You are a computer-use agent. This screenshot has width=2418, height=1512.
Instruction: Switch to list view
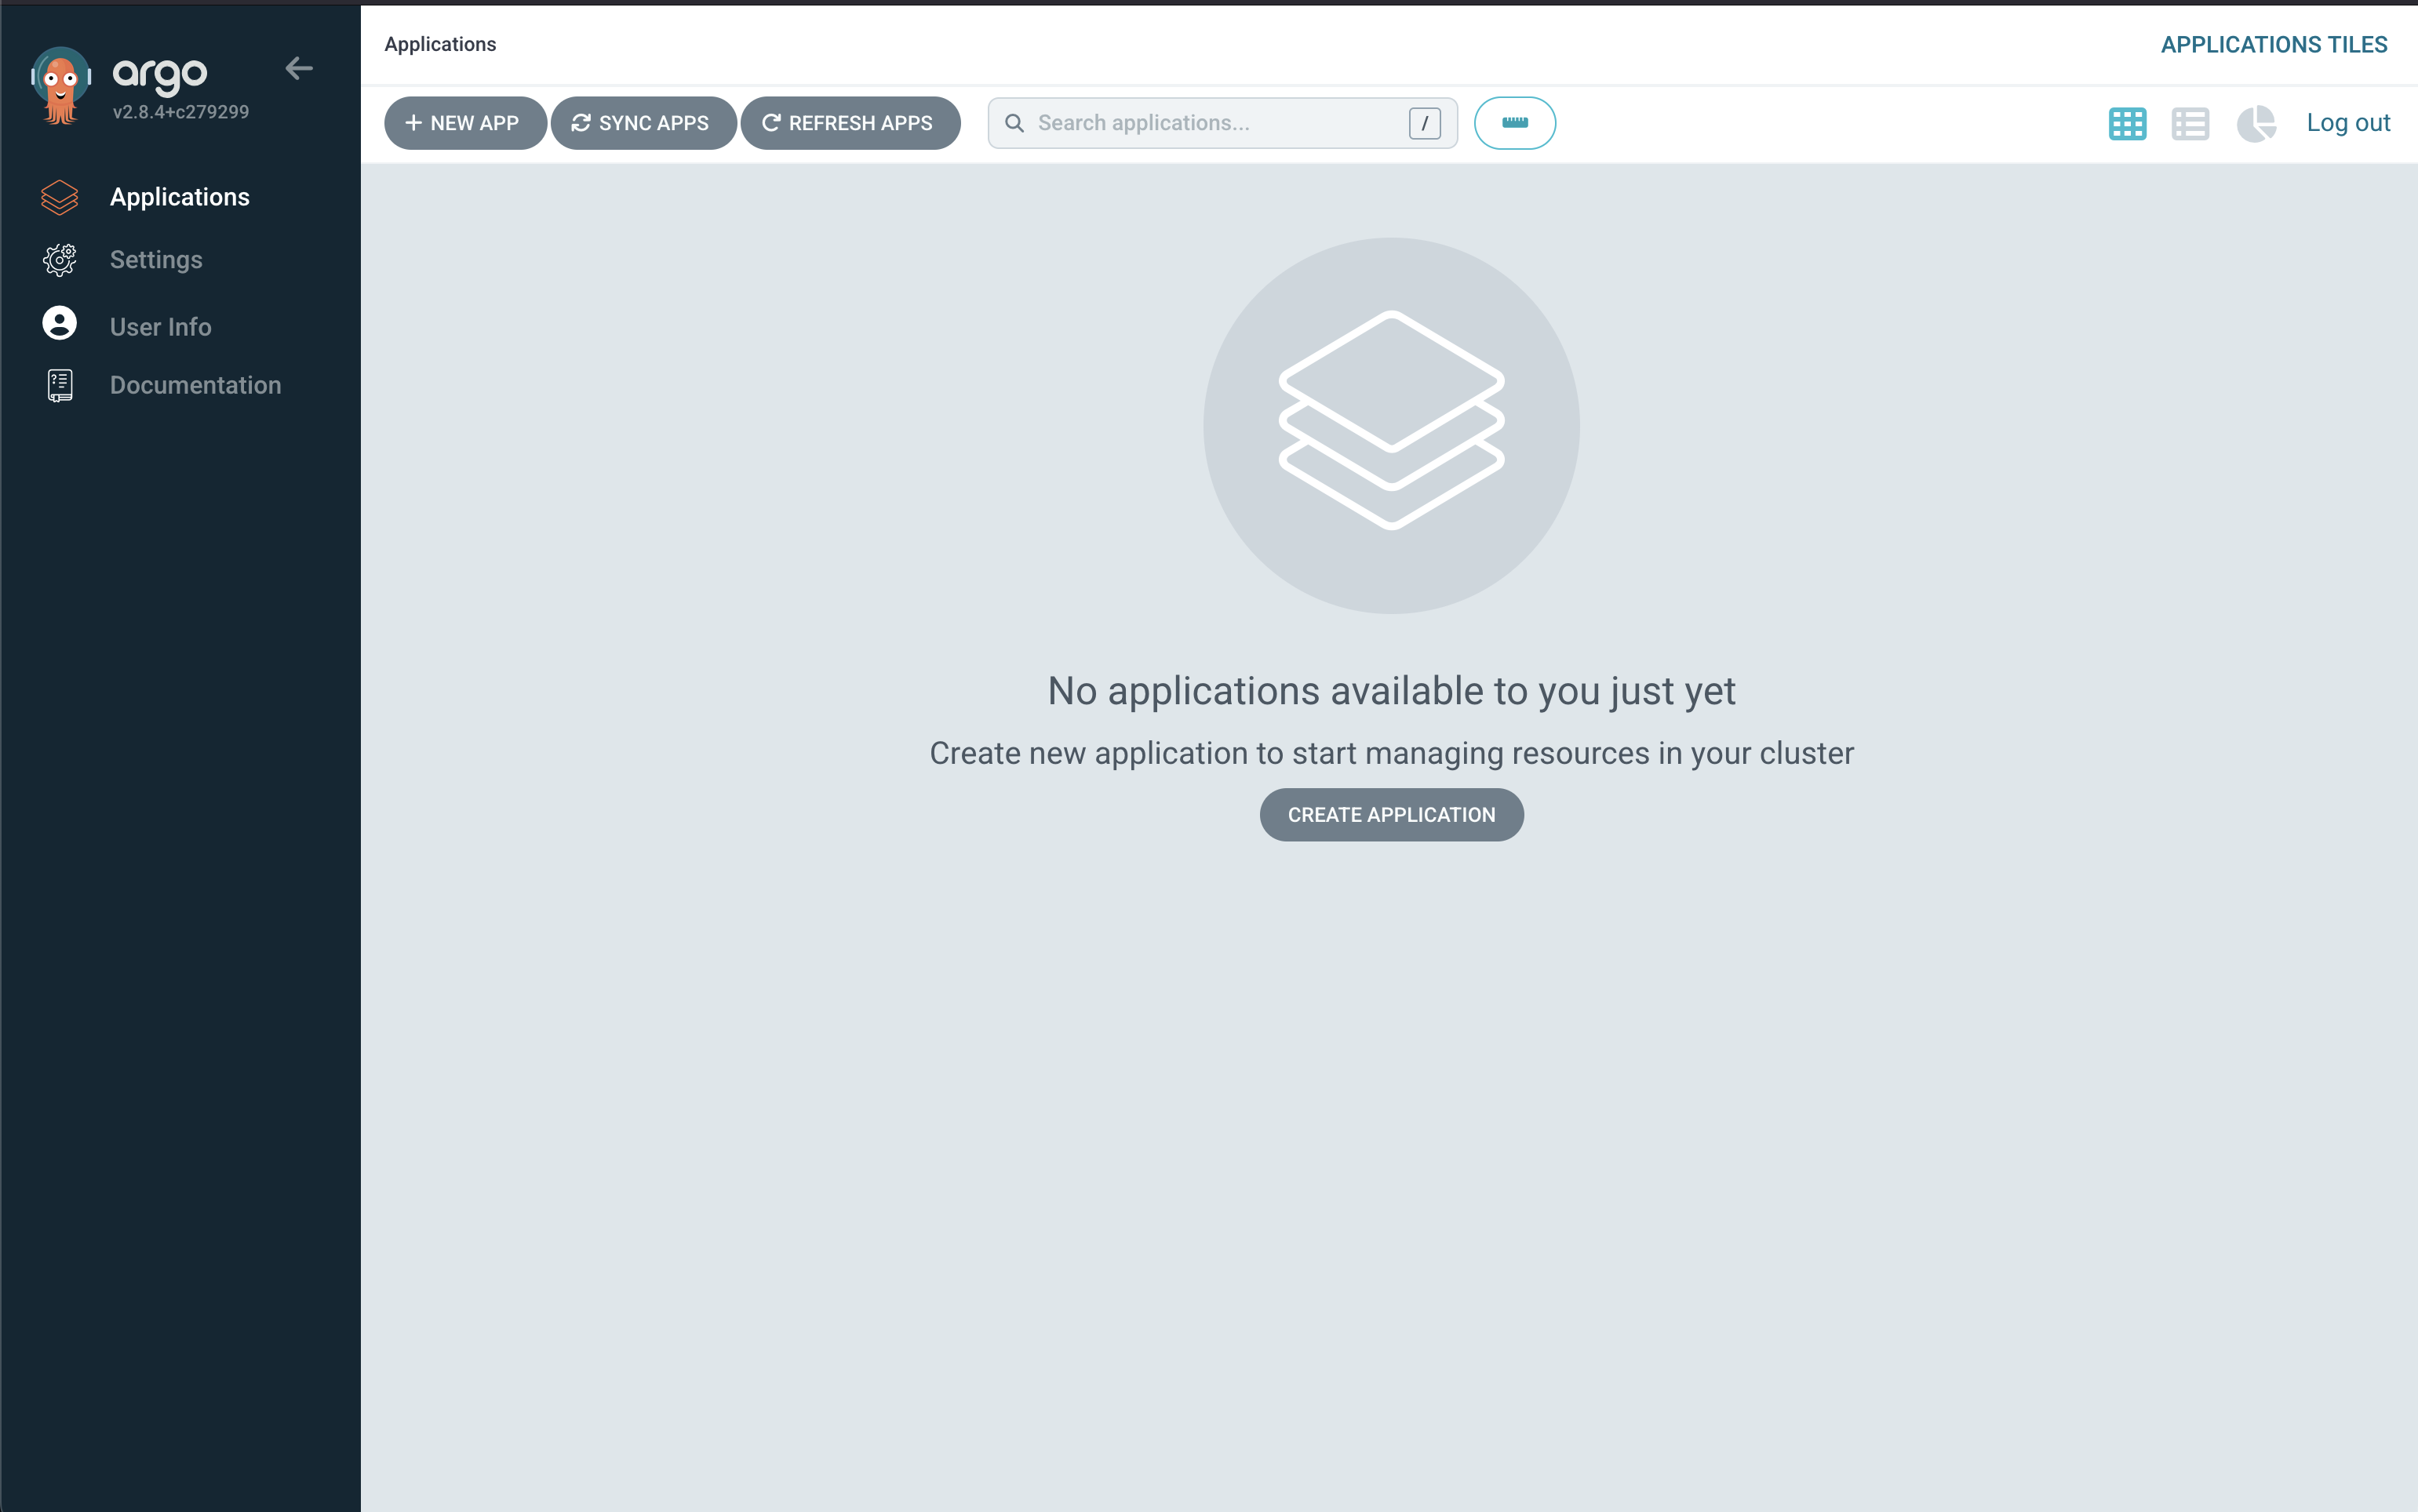tap(2190, 124)
